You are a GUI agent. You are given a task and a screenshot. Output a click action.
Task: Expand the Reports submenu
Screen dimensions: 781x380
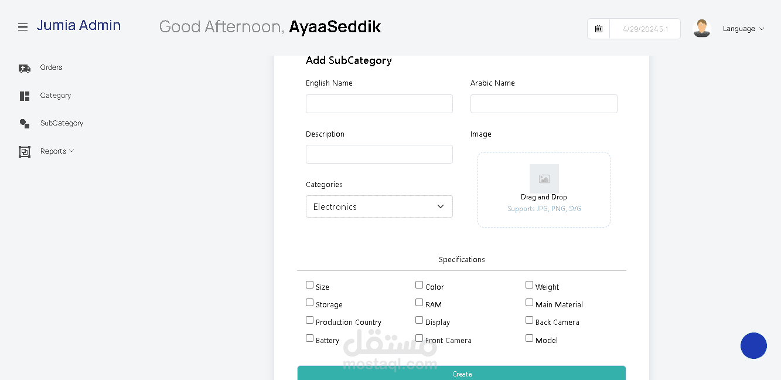(x=57, y=151)
